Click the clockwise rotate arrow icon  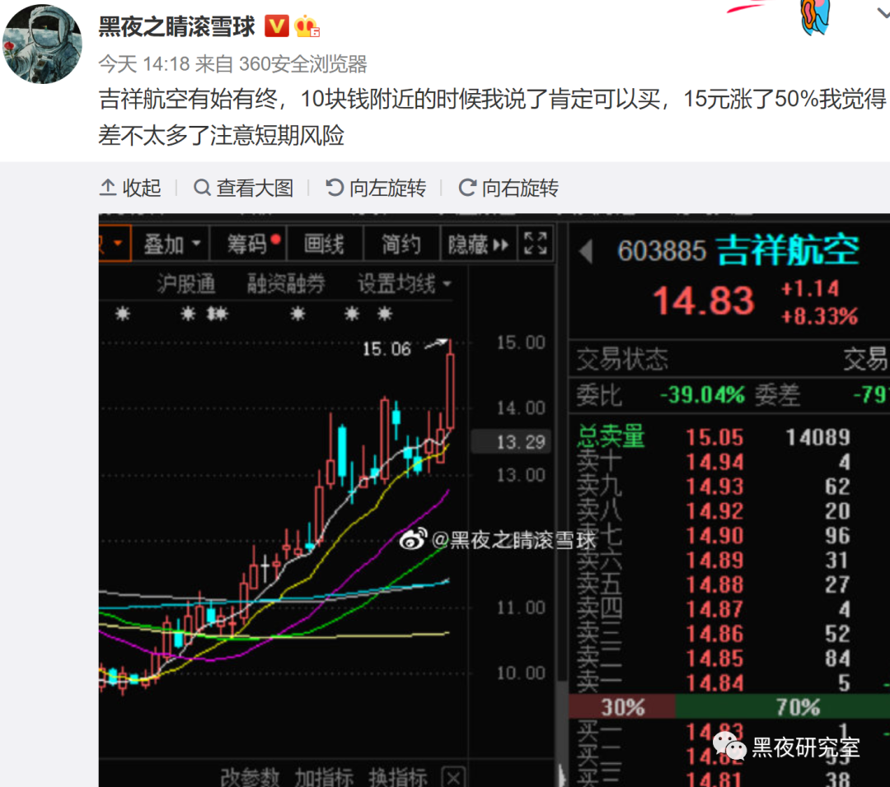coord(467,188)
